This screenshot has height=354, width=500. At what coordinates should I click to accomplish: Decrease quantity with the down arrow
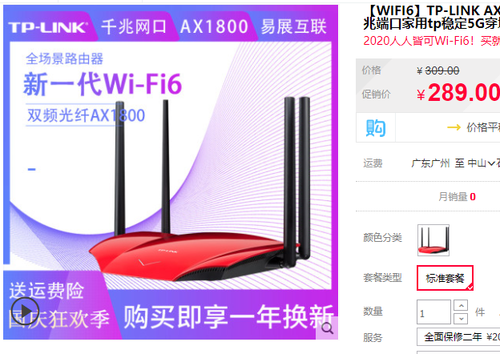tap(461, 318)
